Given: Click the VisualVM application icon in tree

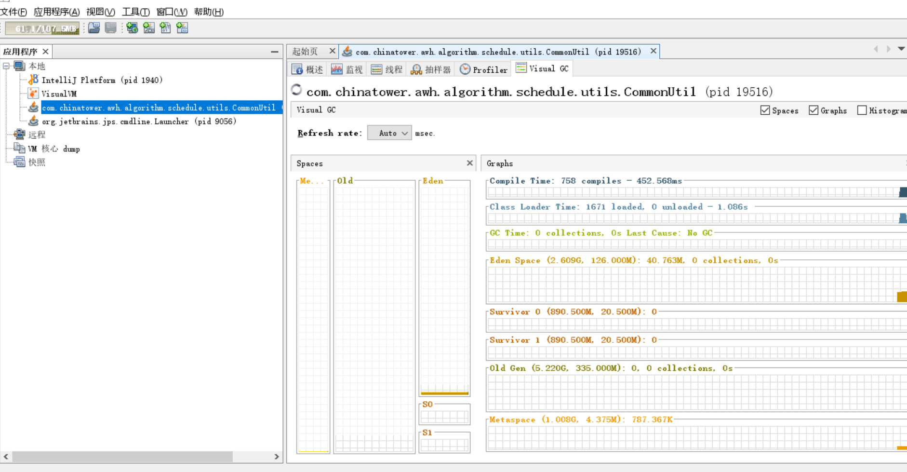Looking at the screenshot, I should tap(33, 94).
